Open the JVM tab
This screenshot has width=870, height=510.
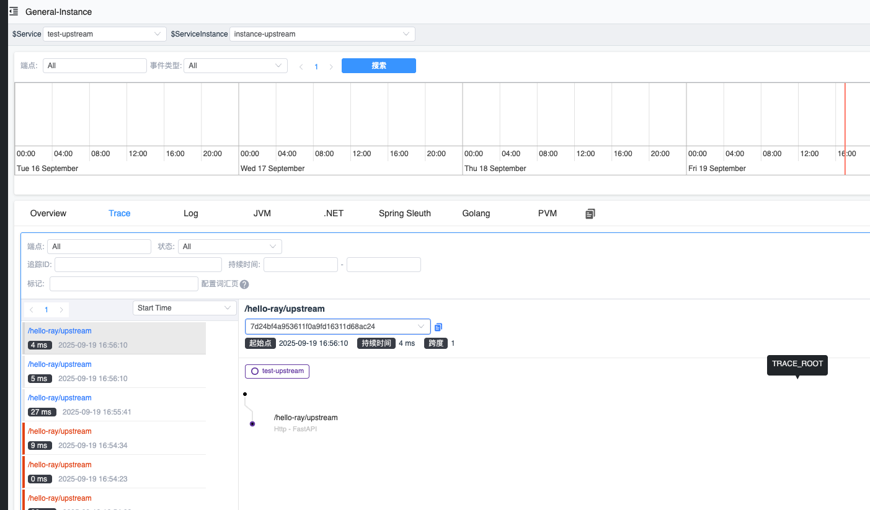[262, 213]
